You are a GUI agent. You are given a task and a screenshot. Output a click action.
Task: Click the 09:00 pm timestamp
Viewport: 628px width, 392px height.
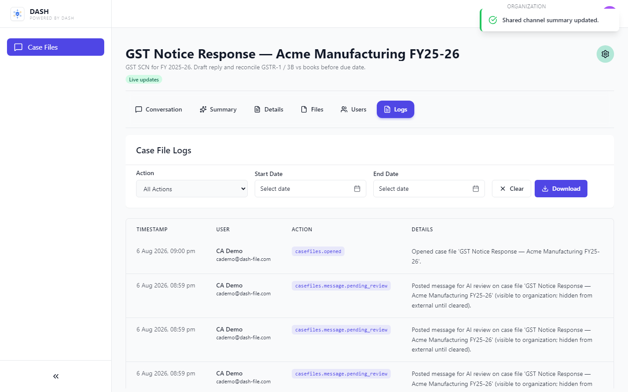[166, 251]
